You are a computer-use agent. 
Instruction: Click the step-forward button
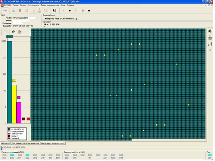point(76,11)
